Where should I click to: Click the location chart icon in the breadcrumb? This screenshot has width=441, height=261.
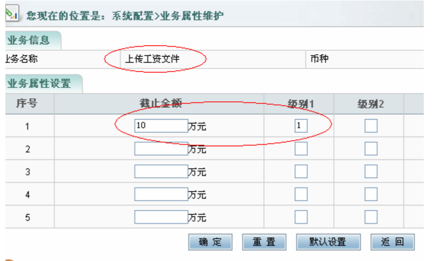[11, 13]
